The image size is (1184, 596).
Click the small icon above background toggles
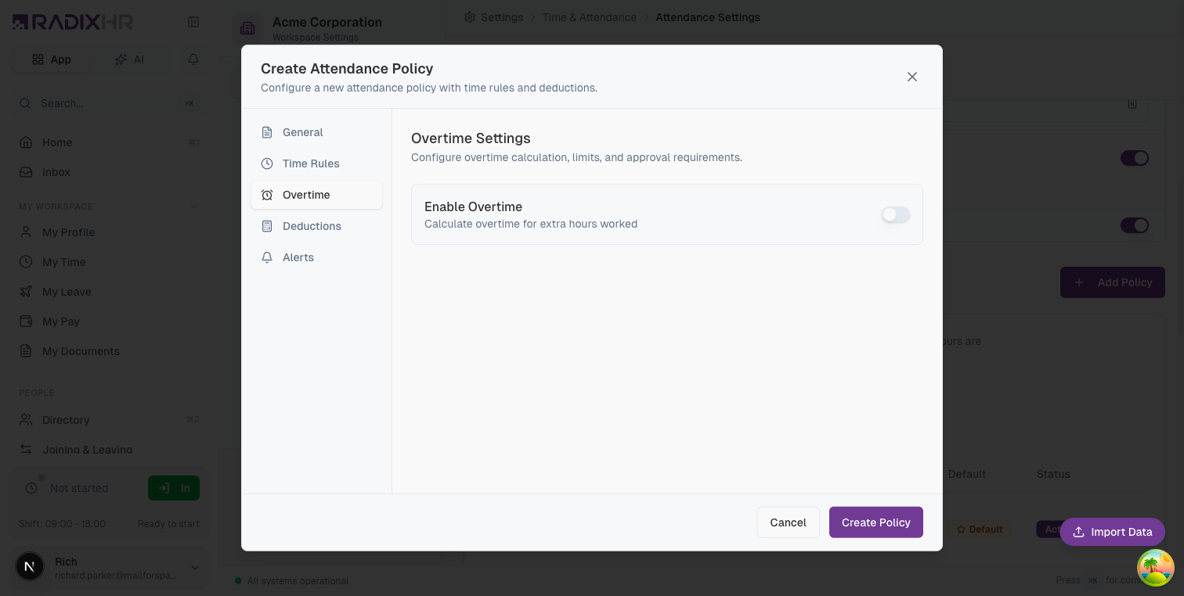(x=1132, y=103)
